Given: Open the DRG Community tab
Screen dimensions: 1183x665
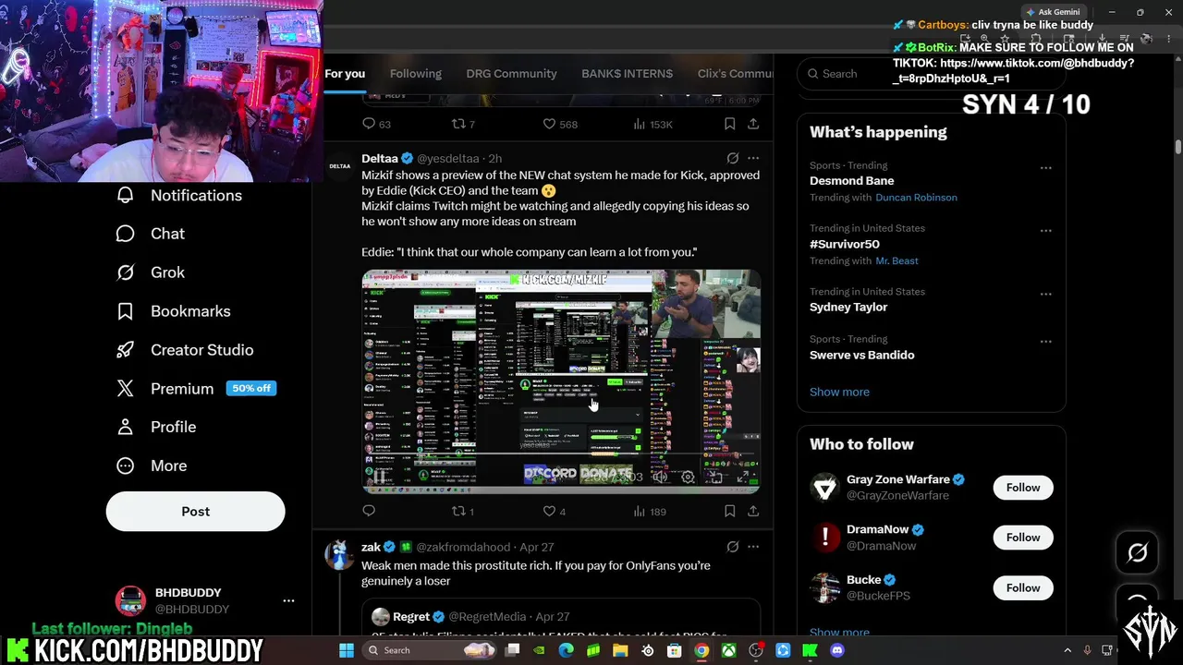Looking at the screenshot, I should (511, 74).
